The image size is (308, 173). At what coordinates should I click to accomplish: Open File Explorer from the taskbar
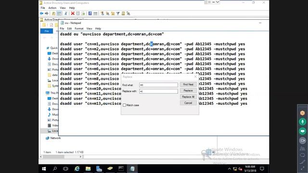88,169
